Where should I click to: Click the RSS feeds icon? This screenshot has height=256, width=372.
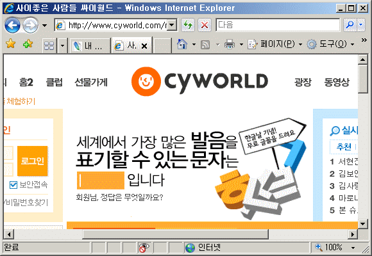click(205, 44)
